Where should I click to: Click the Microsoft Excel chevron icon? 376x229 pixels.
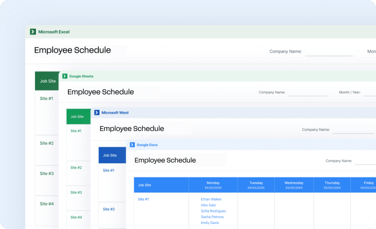tap(33, 32)
